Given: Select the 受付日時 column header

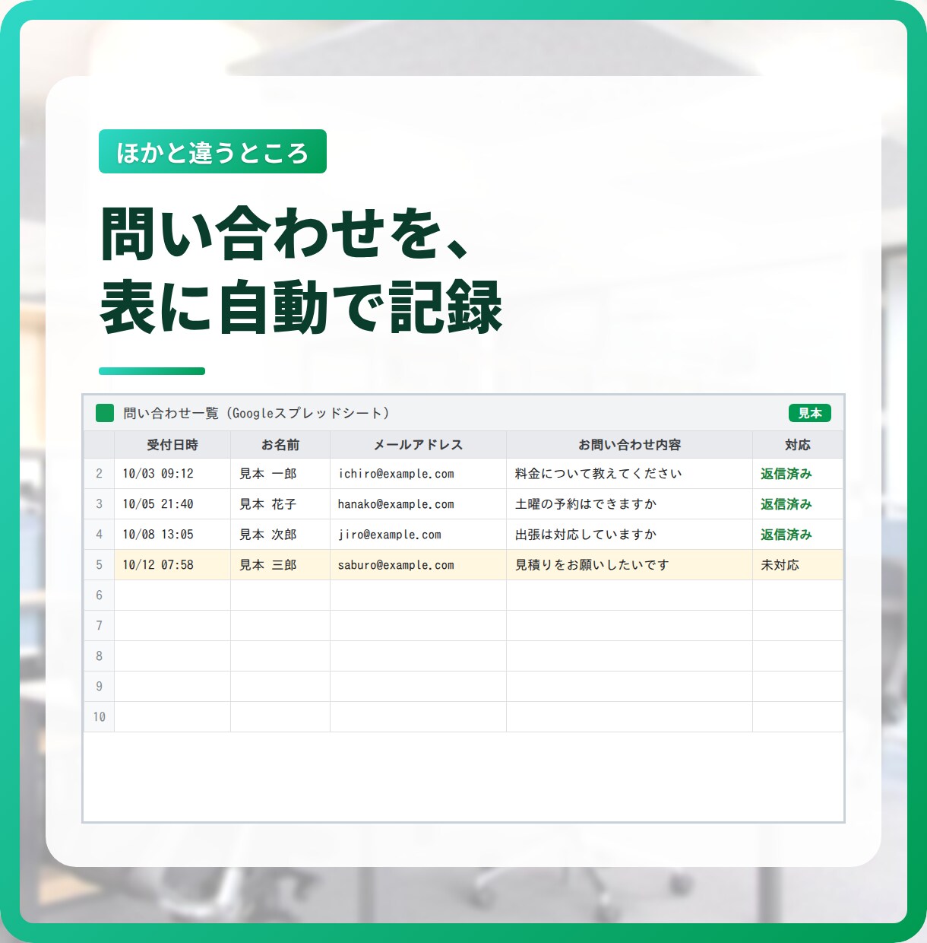Looking at the screenshot, I should [172, 445].
